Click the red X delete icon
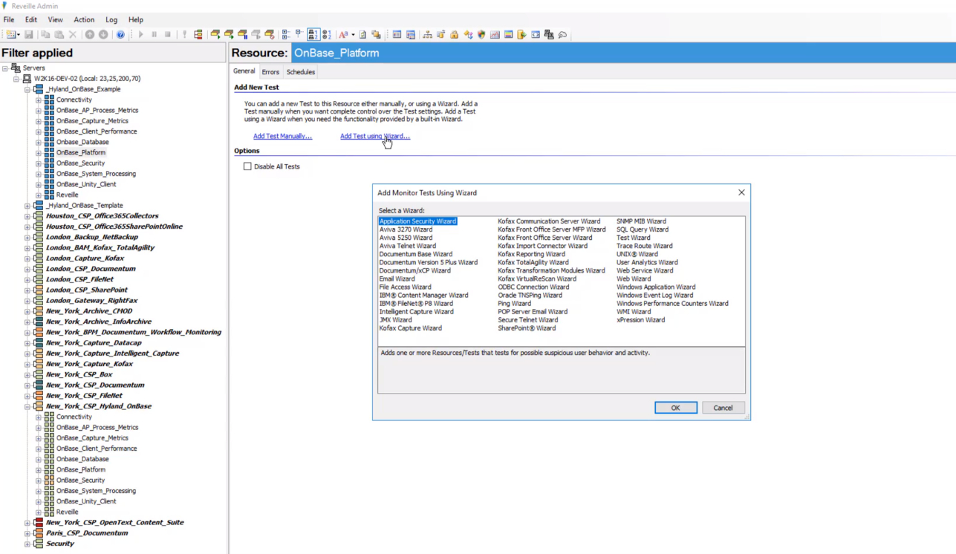The image size is (956, 554). pos(73,35)
